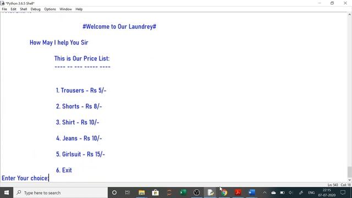Viewport: 352px width, 198px height.
Task: Show hidden system tray icons
Action: click(x=265, y=193)
